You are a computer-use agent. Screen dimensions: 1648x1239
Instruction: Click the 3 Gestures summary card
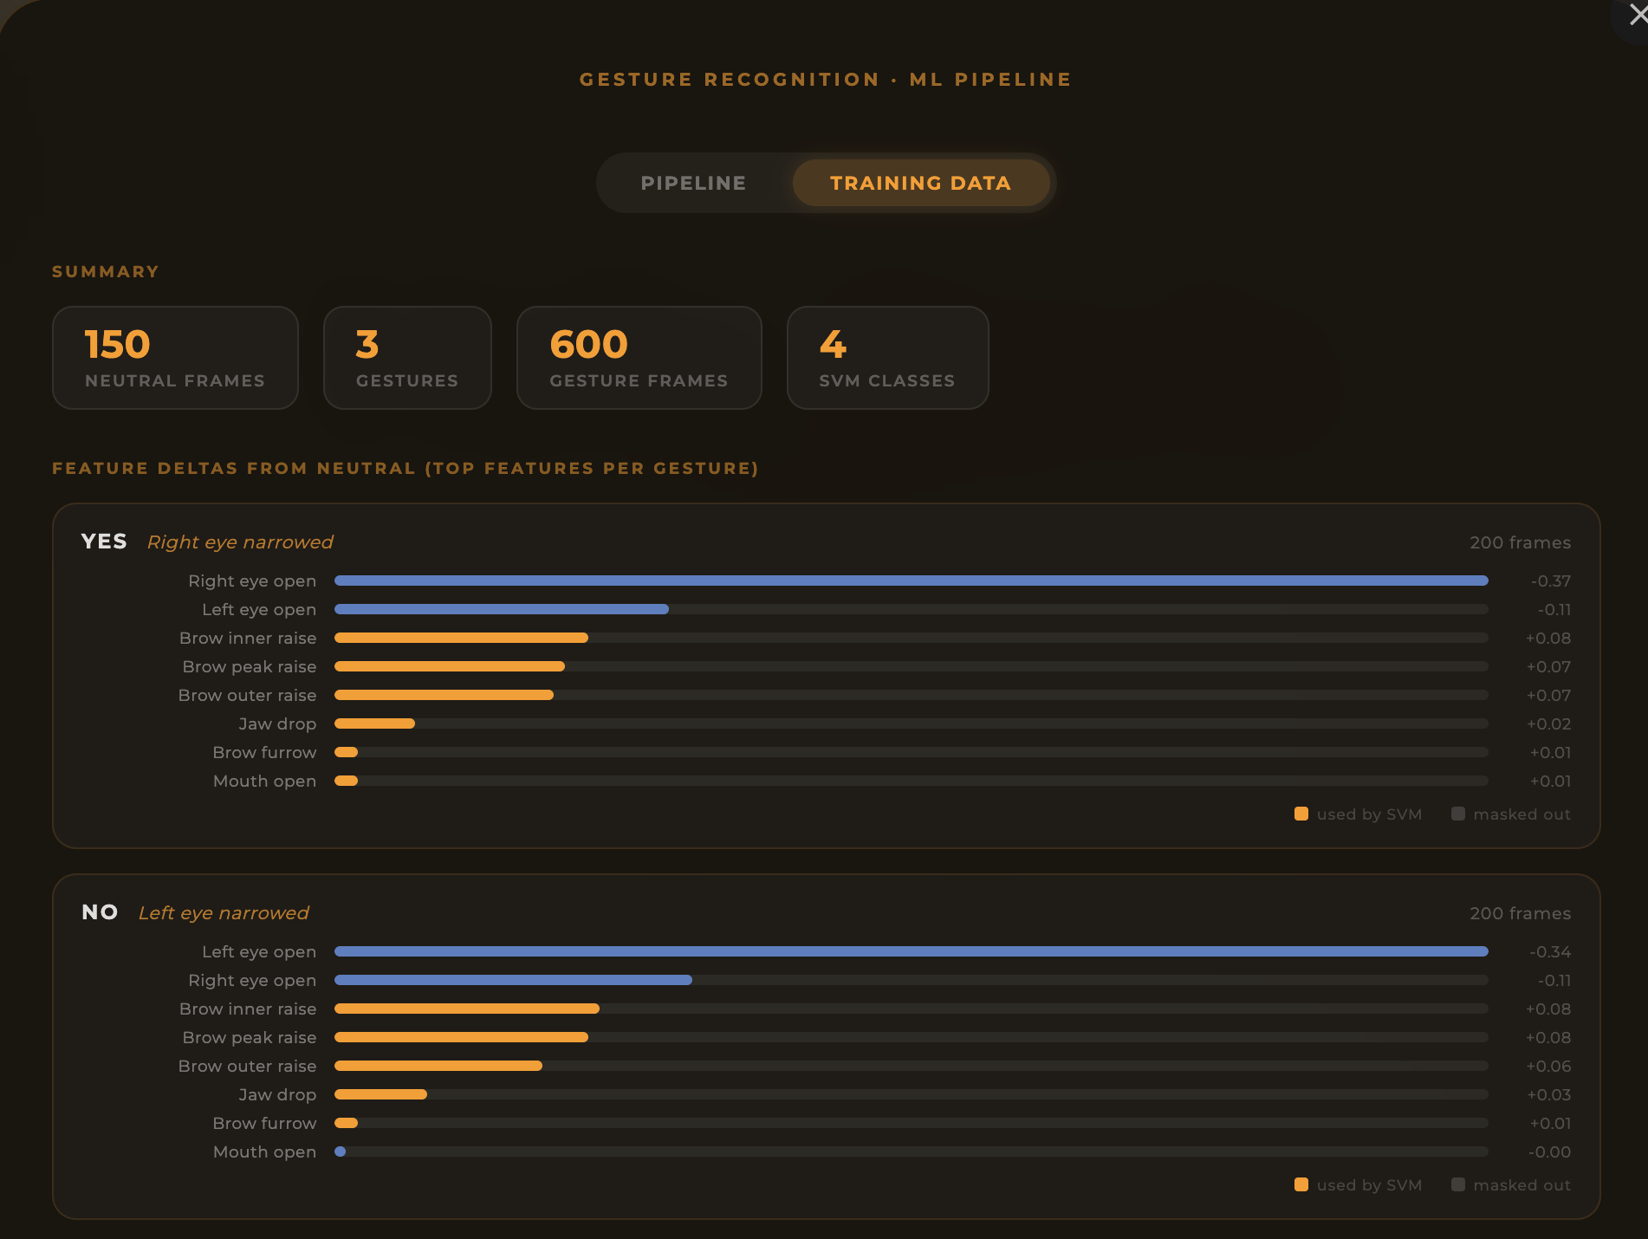[407, 357]
